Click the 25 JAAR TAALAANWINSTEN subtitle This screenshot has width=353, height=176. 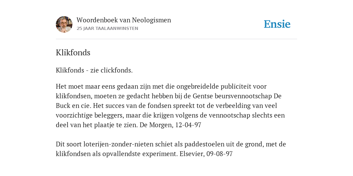[x=108, y=29]
